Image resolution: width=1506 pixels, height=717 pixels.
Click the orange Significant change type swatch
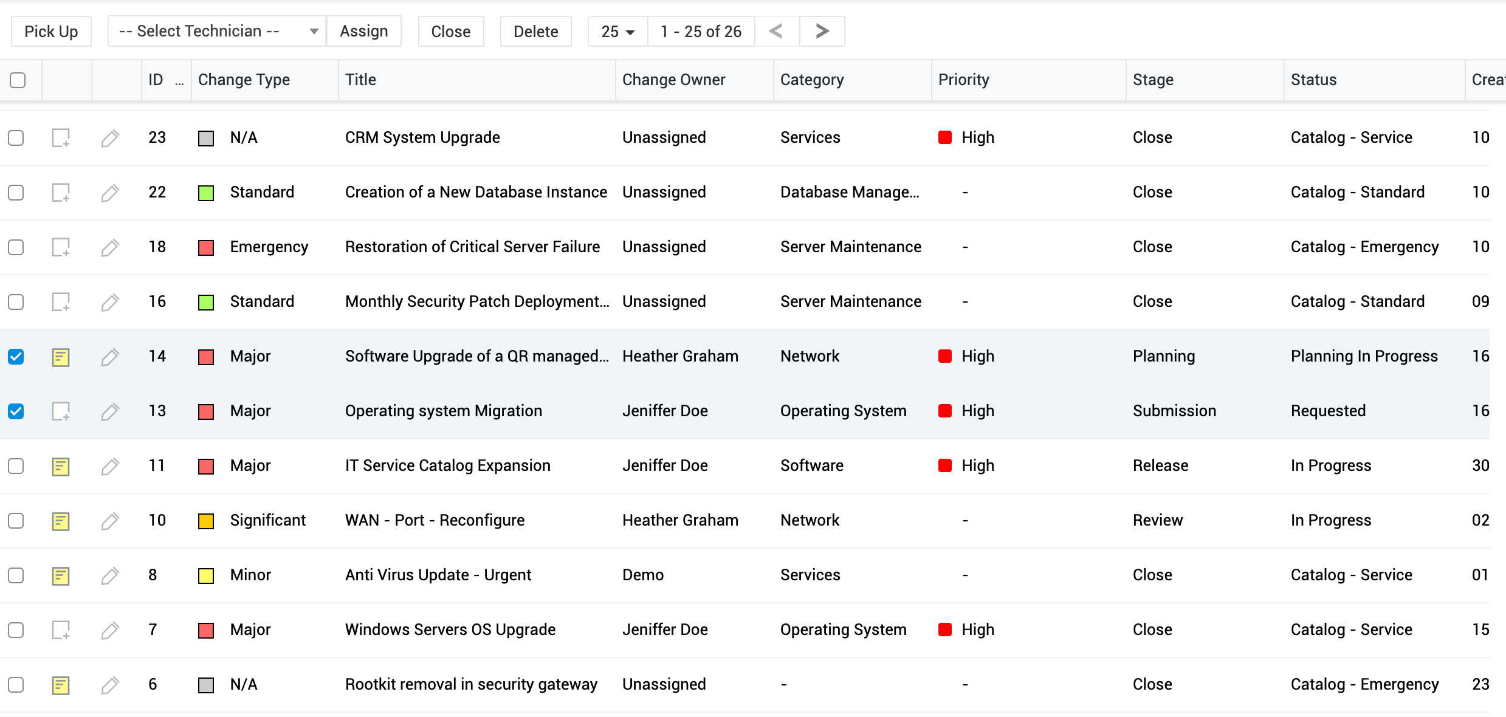pyautogui.click(x=206, y=521)
